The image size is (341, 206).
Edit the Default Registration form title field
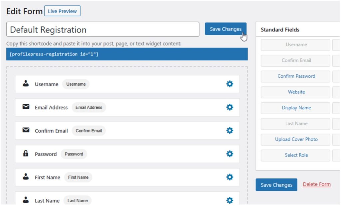(103, 29)
